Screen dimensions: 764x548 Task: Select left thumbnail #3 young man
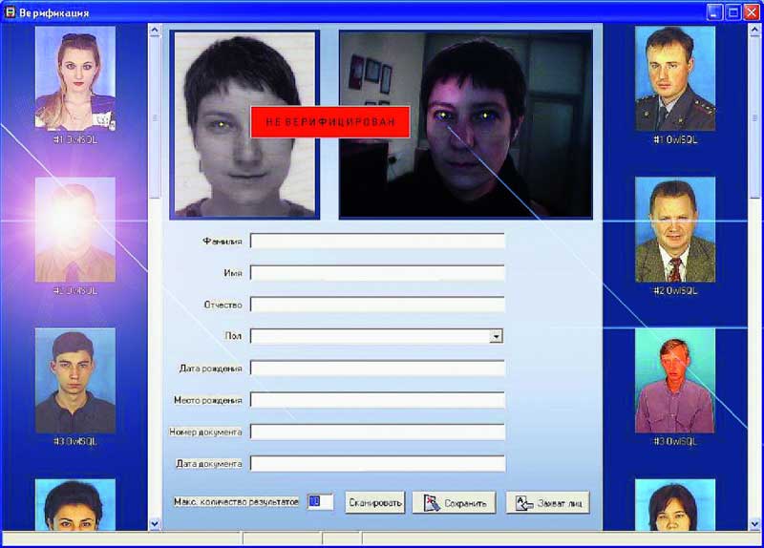(x=75, y=380)
